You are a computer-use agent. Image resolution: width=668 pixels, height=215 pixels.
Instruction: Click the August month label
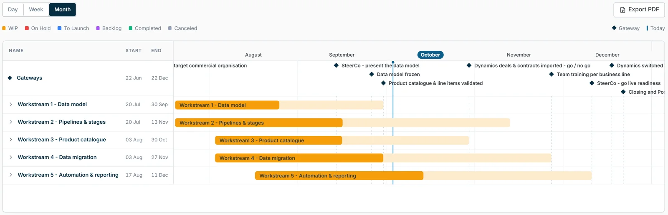(253, 55)
